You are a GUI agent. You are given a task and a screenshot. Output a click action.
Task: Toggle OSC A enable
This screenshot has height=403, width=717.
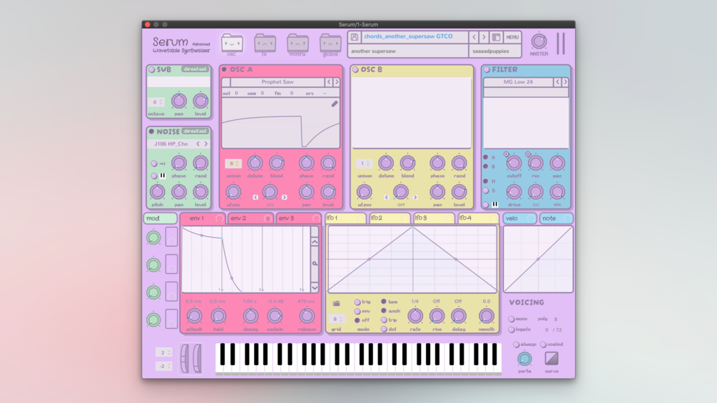coord(224,70)
